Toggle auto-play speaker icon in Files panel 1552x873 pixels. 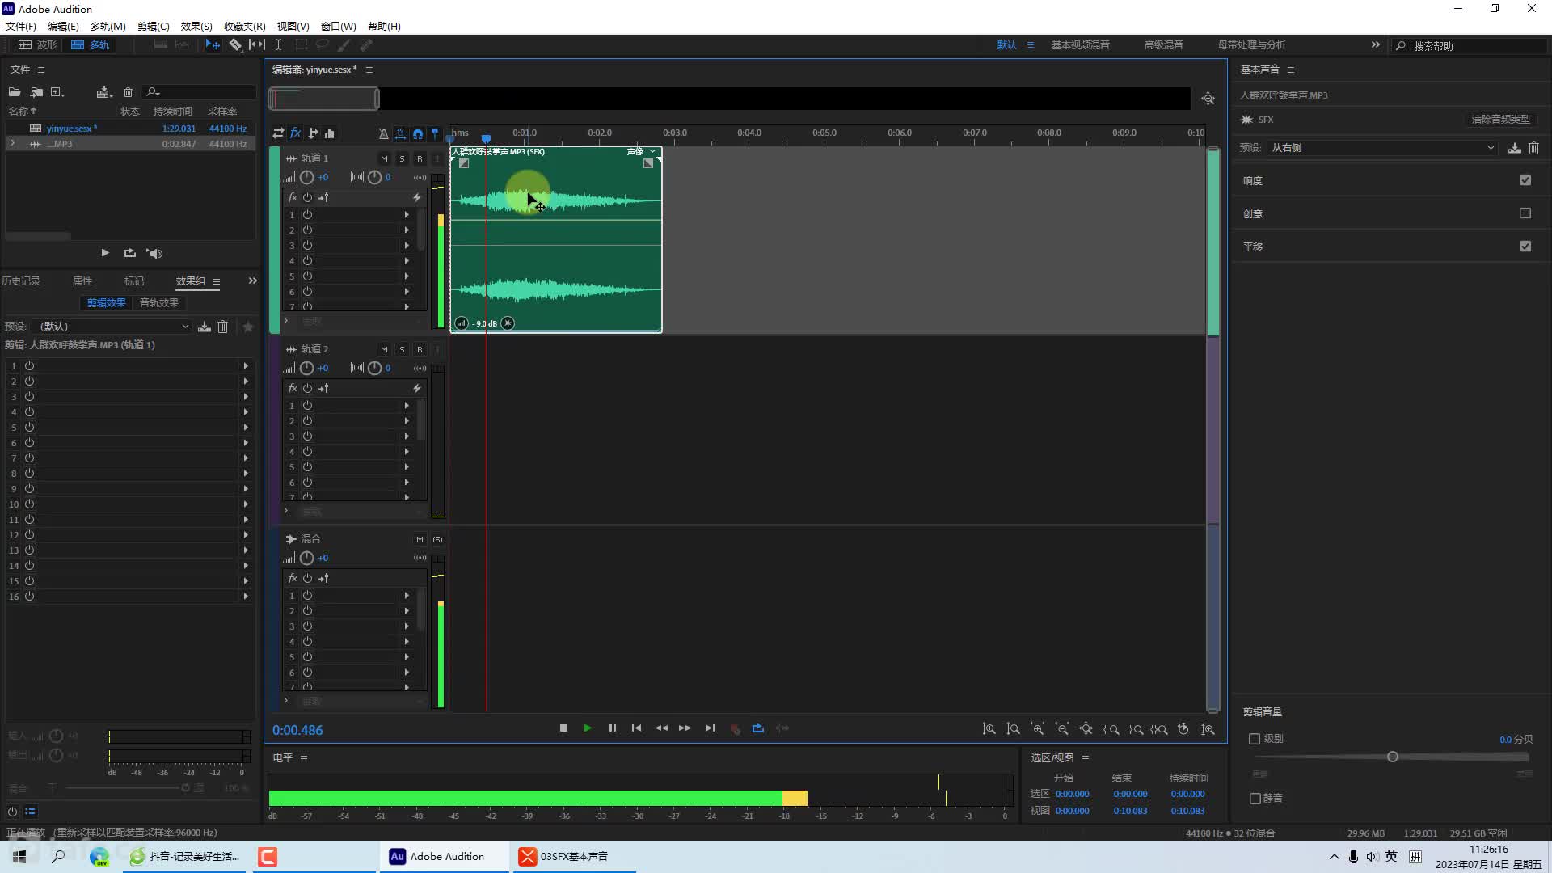click(154, 253)
